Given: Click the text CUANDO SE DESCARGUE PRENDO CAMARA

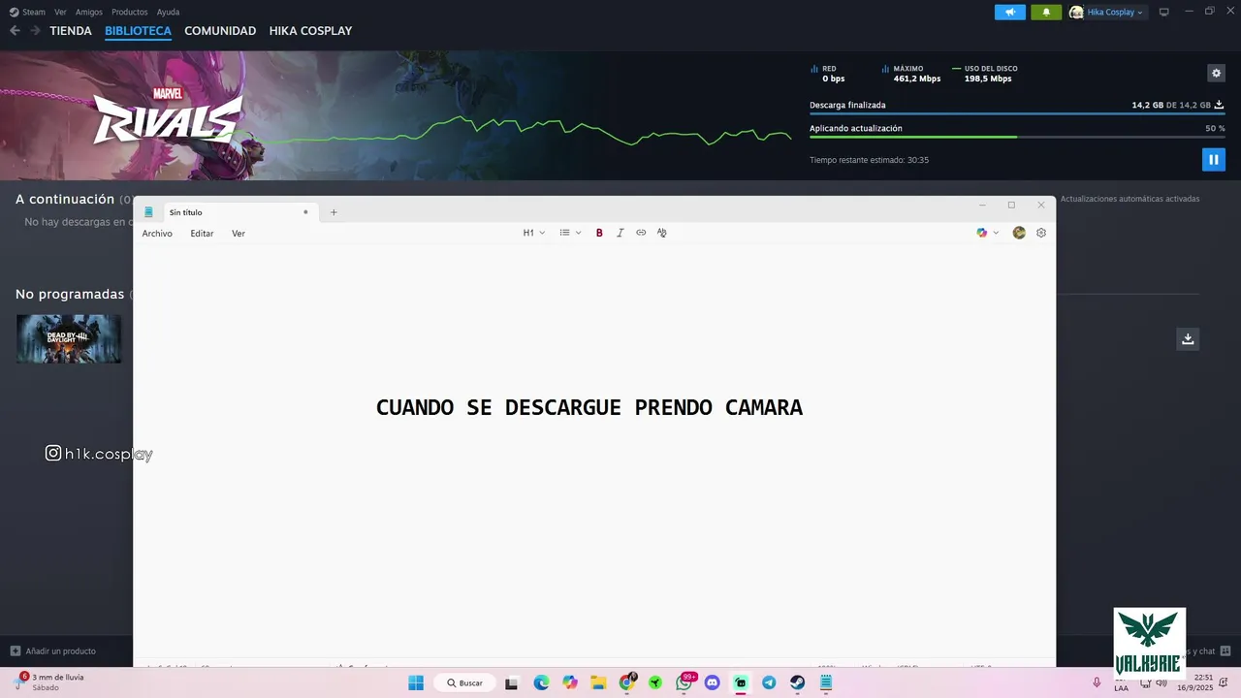Looking at the screenshot, I should 589,408.
